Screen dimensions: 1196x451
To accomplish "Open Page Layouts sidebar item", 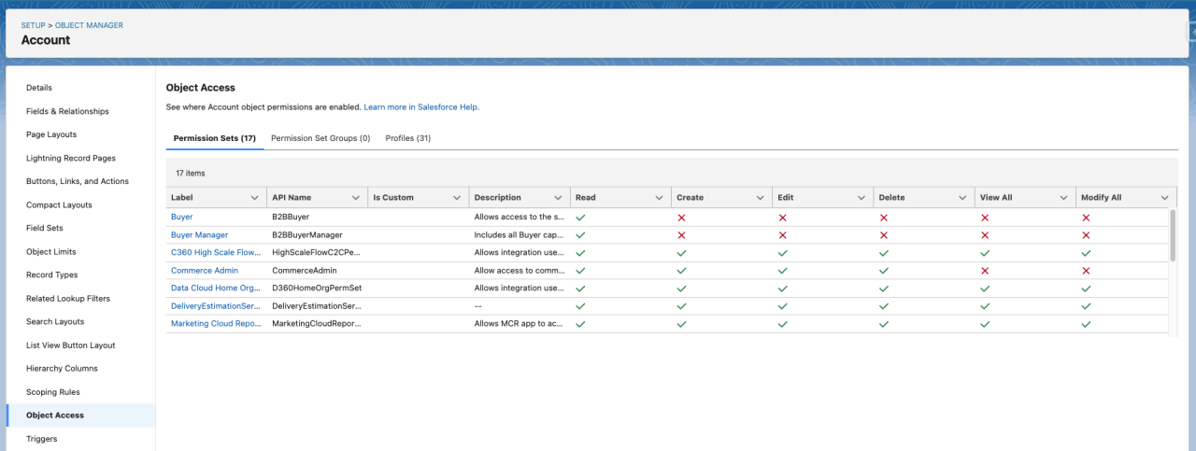I will point(51,134).
